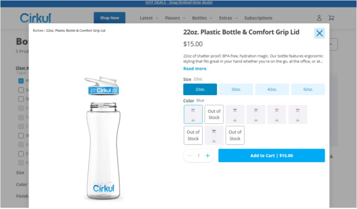
Task: Select the 32oz. size option
Action: pos(236,89)
